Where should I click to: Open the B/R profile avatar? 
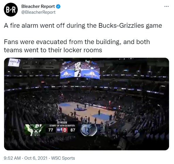pos(11,10)
